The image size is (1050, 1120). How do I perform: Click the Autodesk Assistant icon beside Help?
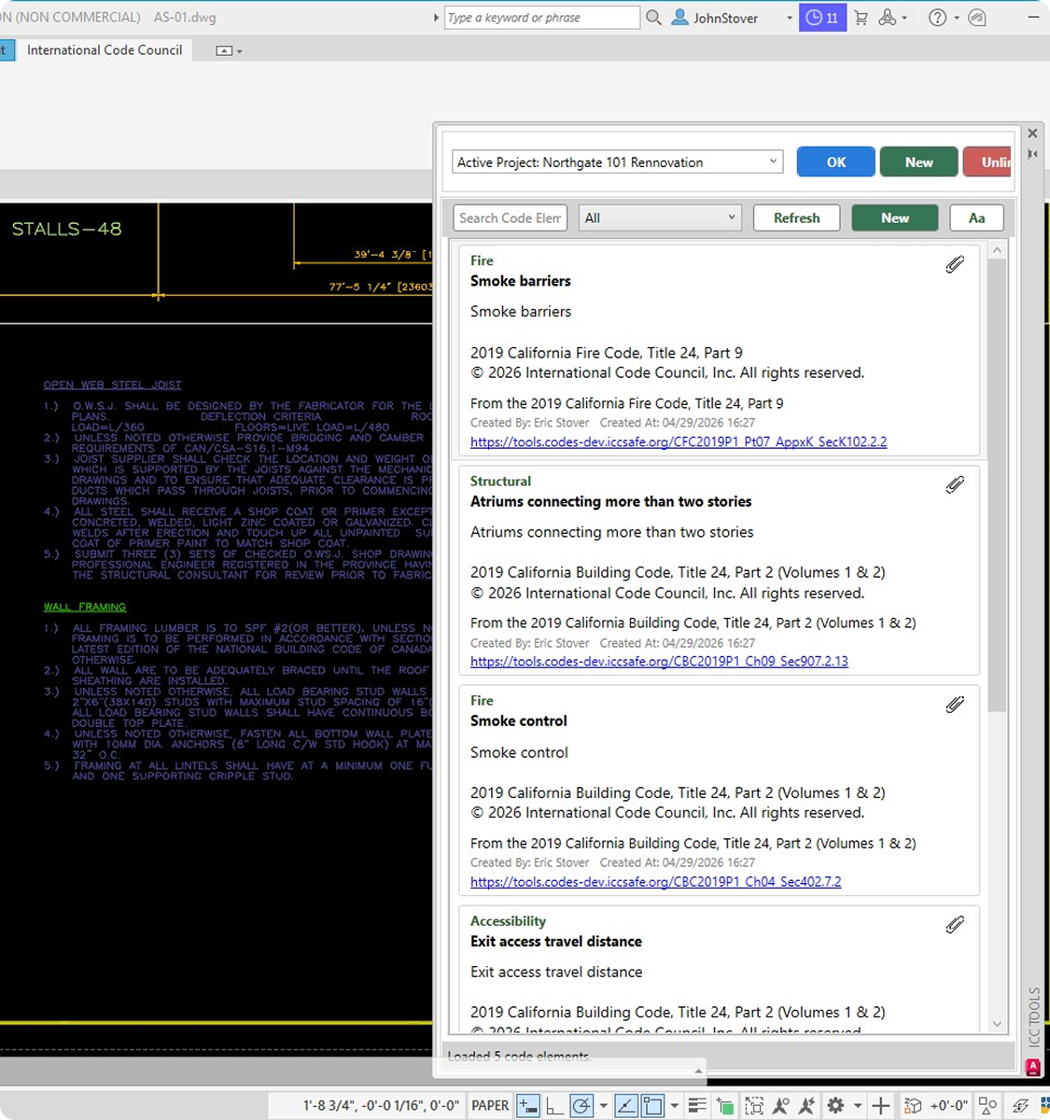click(977, 18)
